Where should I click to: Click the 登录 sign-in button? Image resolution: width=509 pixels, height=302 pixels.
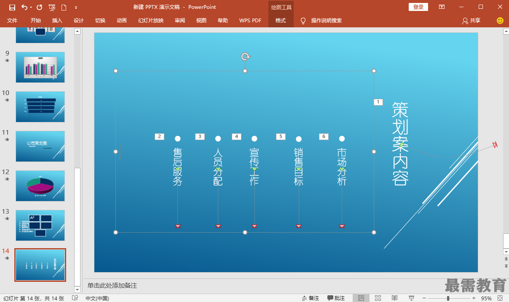click(418, 7)
